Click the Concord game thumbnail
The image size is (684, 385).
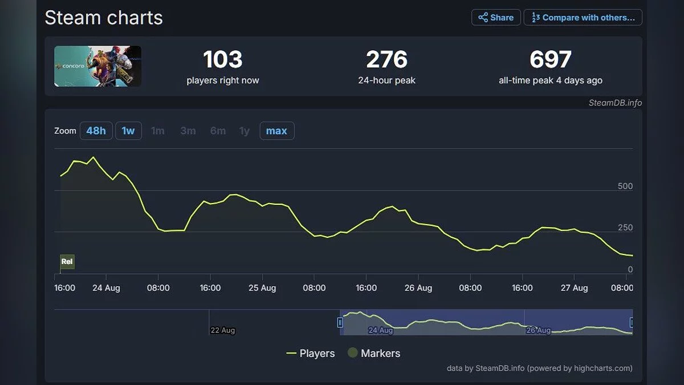[97, 66]
